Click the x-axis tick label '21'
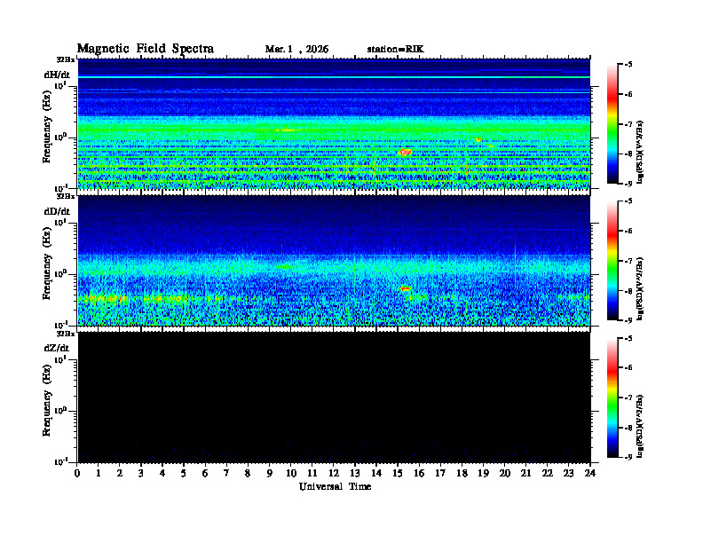 [525, 474]
